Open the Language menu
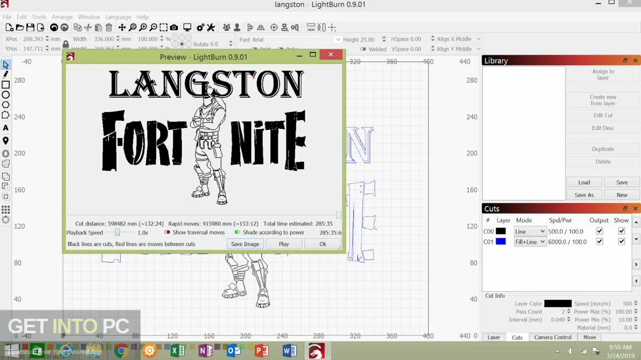 tap(118, 17)
